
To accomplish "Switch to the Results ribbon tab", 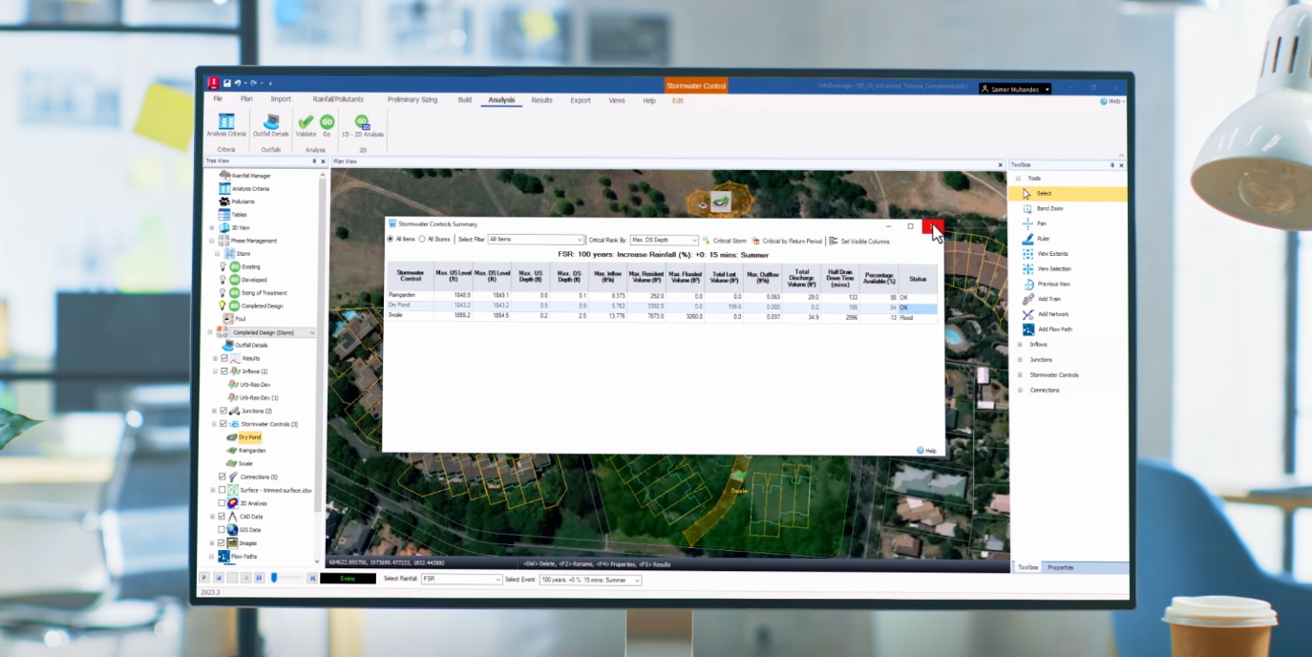I will [540, 98].
